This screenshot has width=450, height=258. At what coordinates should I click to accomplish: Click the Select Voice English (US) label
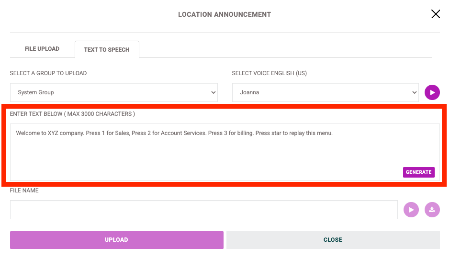269,73
